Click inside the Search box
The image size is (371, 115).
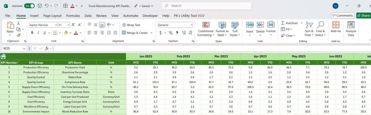click(x=206, y=6)
